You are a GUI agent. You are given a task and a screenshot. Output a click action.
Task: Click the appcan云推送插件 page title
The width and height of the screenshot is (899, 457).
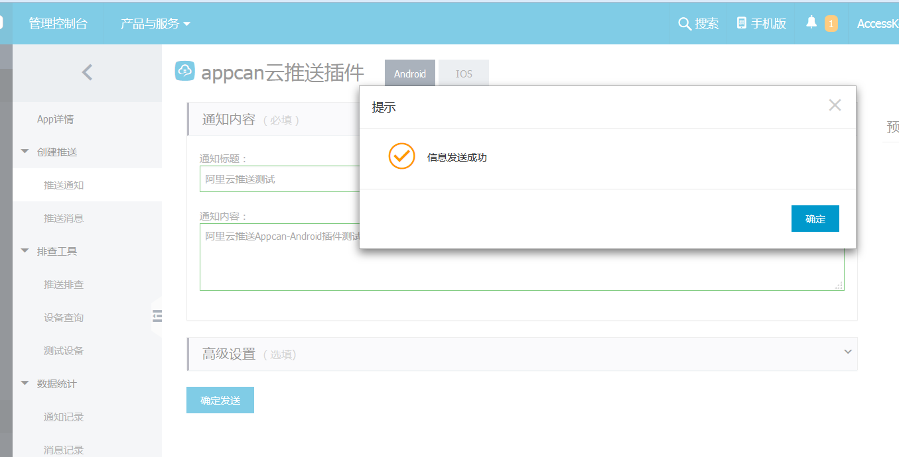283,72
